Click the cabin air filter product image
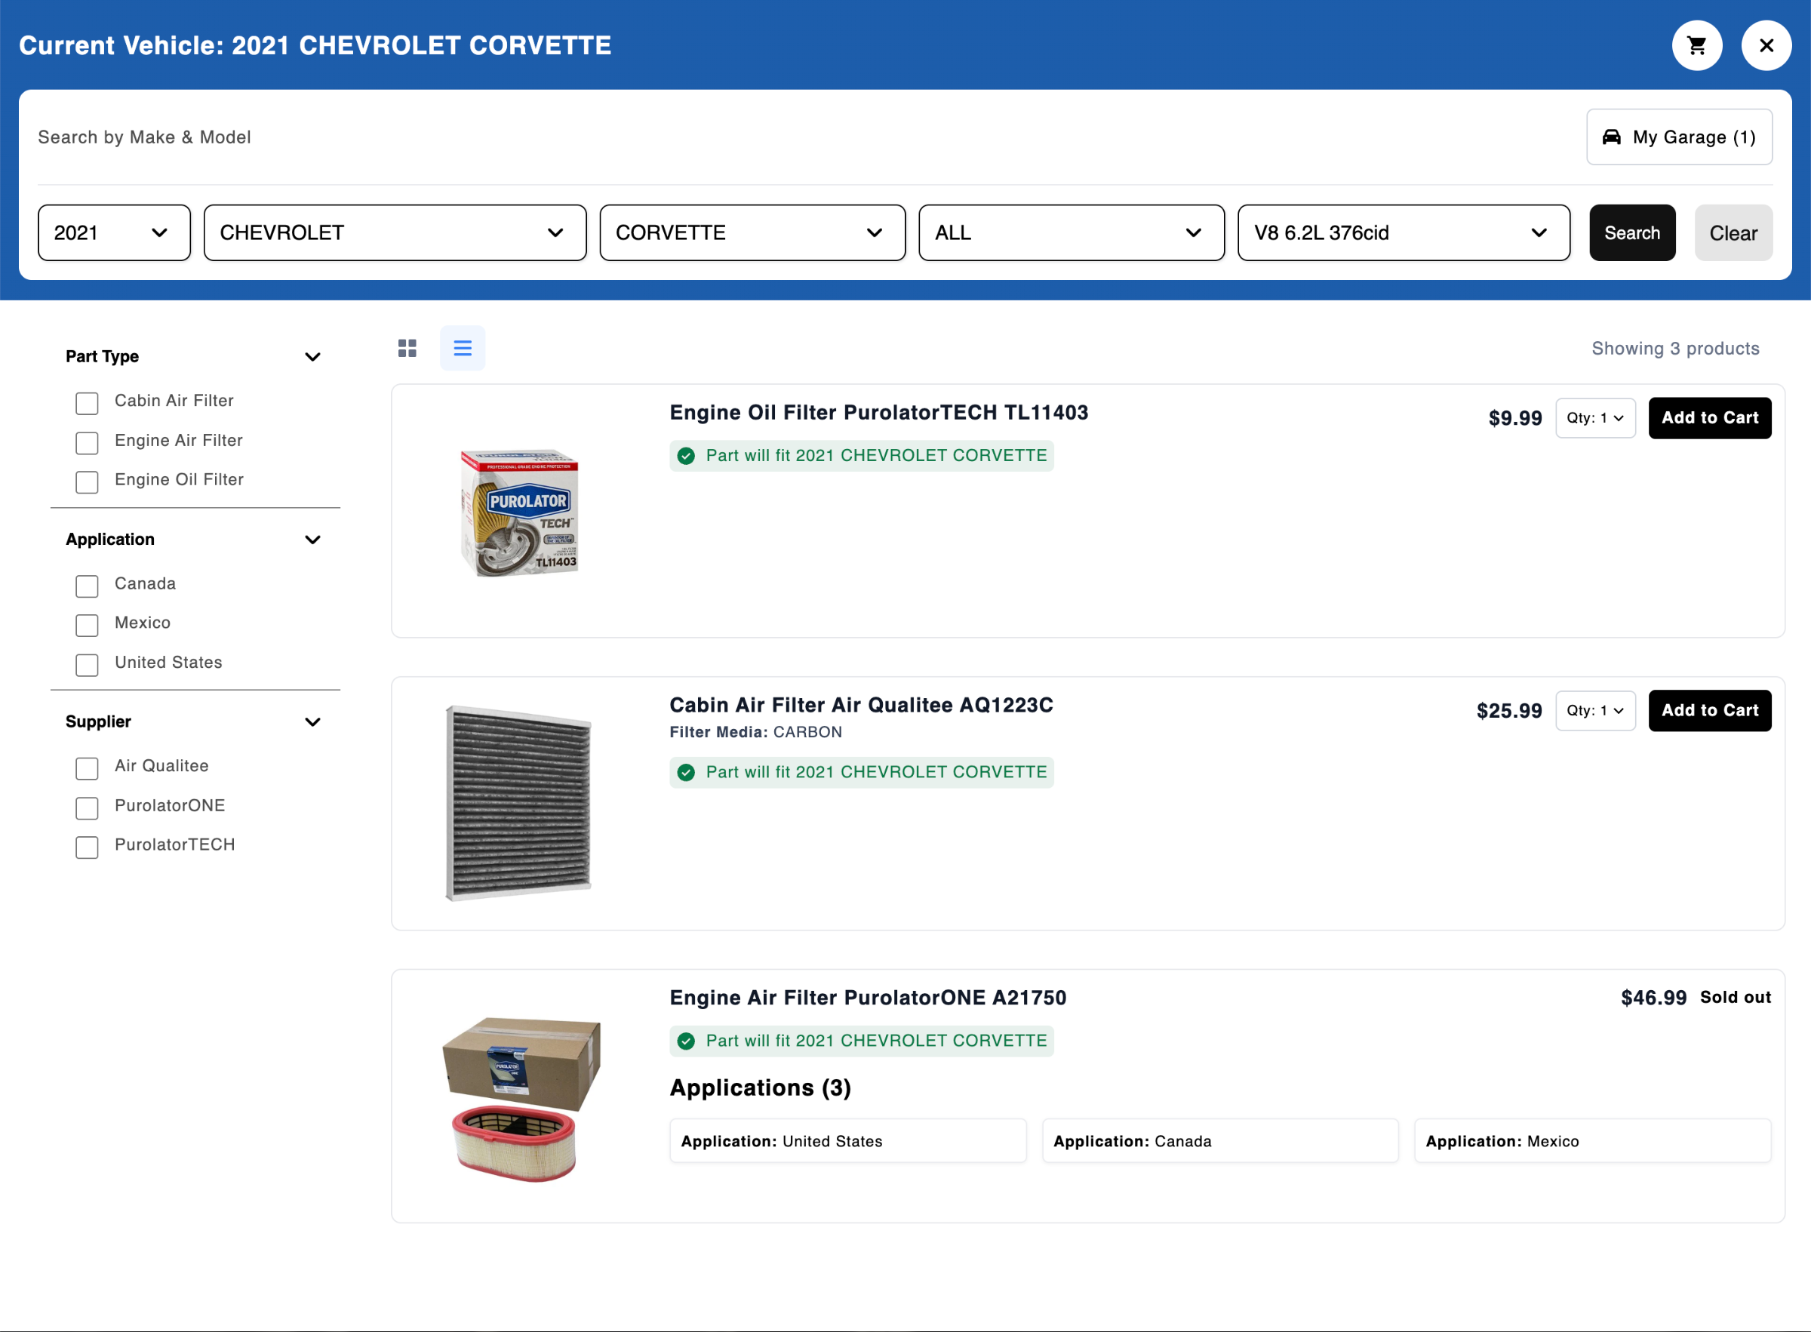Screen dimensions: 1811x1332 pos(518,802)
